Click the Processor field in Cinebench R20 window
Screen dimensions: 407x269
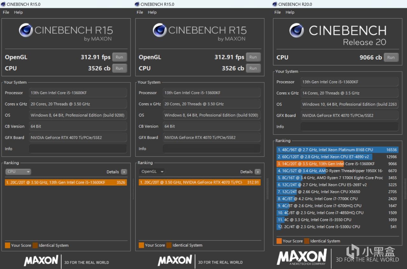tap(349, 82)
